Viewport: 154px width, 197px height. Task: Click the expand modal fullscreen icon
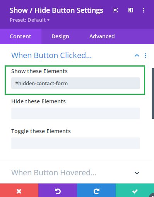(x=115, y=10)
